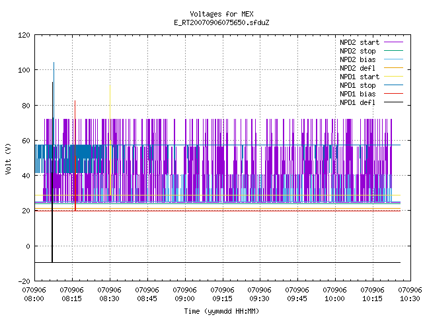
Task: Click the red NPD1 bias legend line
Action: (393, 94)
